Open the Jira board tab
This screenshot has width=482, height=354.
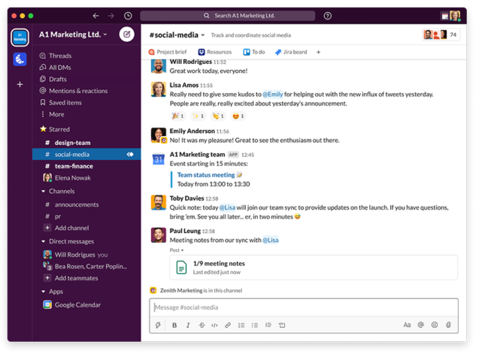pos(291,52)
